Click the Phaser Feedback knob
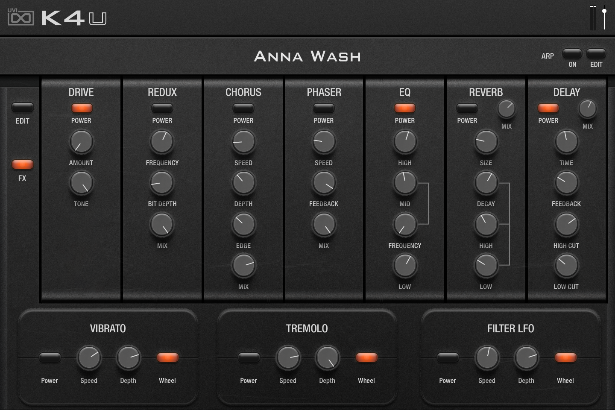 (324, 183)
